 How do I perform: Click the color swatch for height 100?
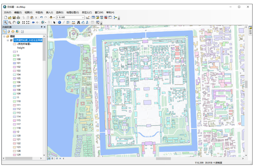(x=14, y=59)
